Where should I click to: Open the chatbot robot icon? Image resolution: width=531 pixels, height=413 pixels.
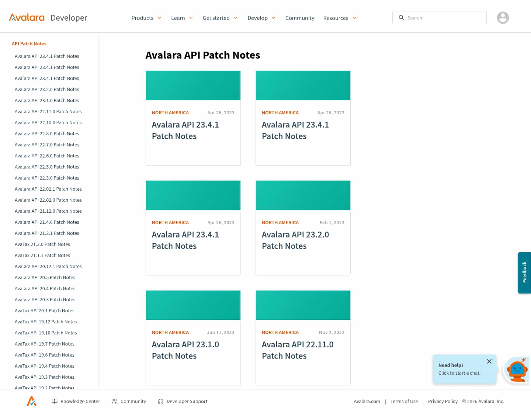(x=517, y=370)
